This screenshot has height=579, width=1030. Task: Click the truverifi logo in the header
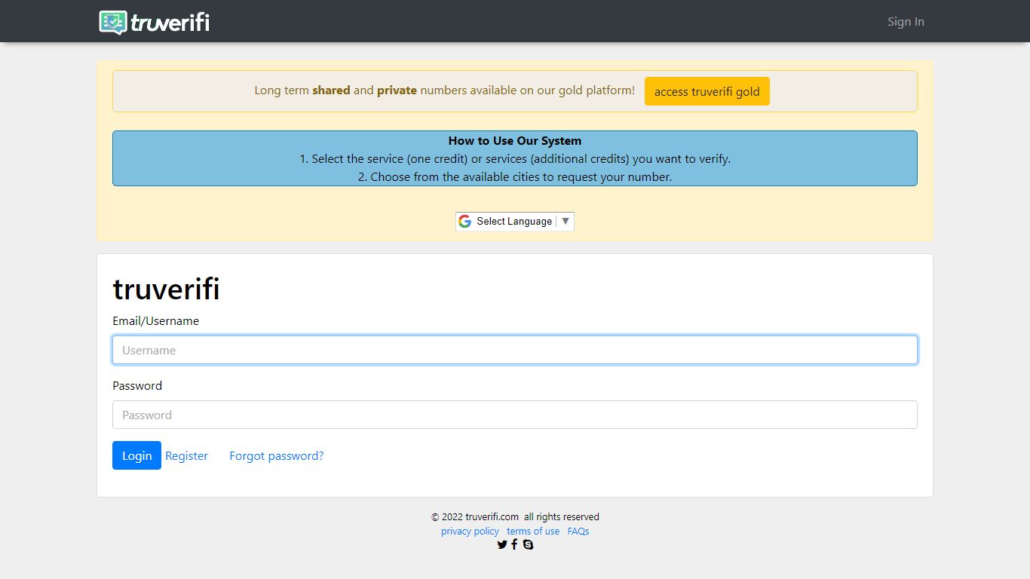click(154, 22)
